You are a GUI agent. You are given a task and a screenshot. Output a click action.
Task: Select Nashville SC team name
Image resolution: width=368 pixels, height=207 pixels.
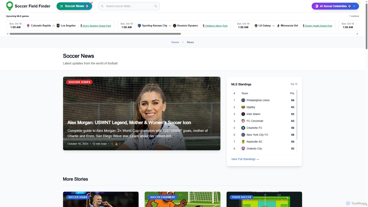[254, 142]
